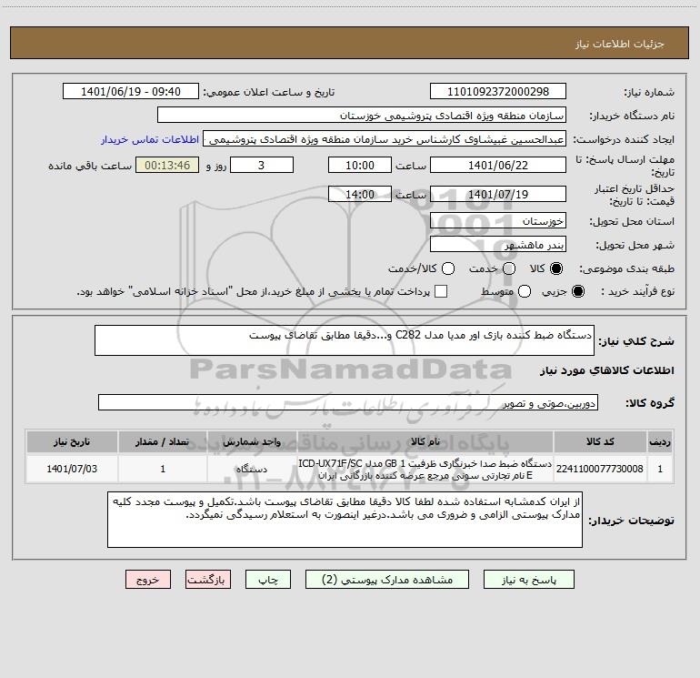Click the شرح کلی نیاز description box
The width and height of the screenshot is (700, 678).
pos(345,340)
